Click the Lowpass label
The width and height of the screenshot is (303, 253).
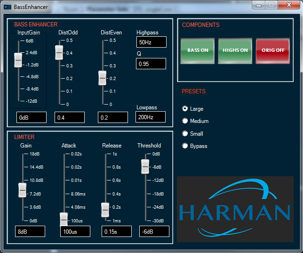tap(147, 107)
